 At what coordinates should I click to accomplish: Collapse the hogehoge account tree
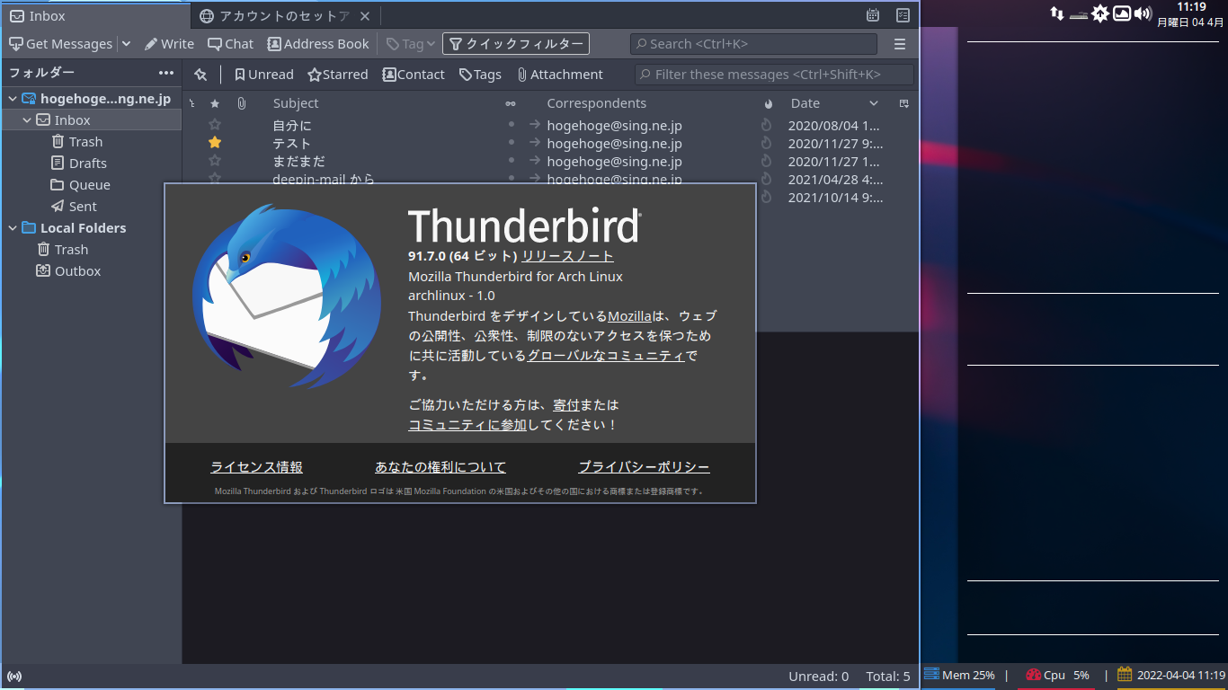click(13, 99)
